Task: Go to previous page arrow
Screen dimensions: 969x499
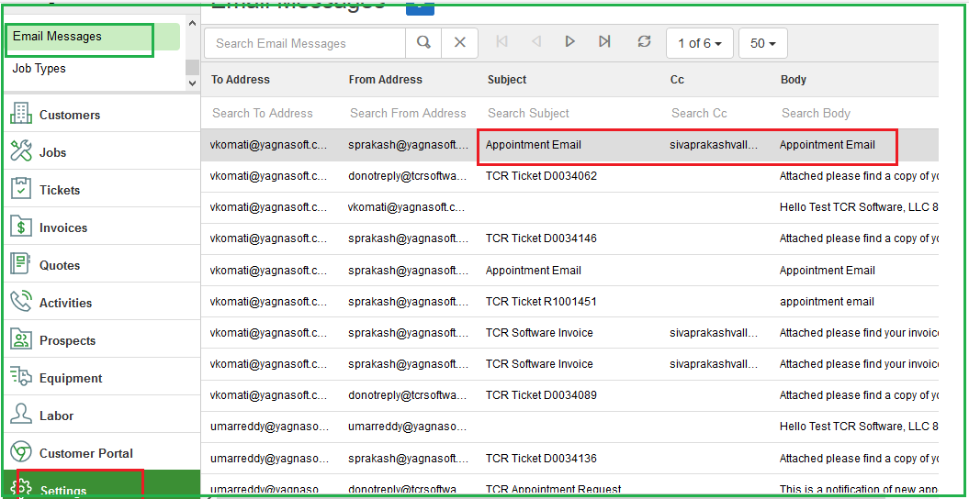Action: [535, 42]
